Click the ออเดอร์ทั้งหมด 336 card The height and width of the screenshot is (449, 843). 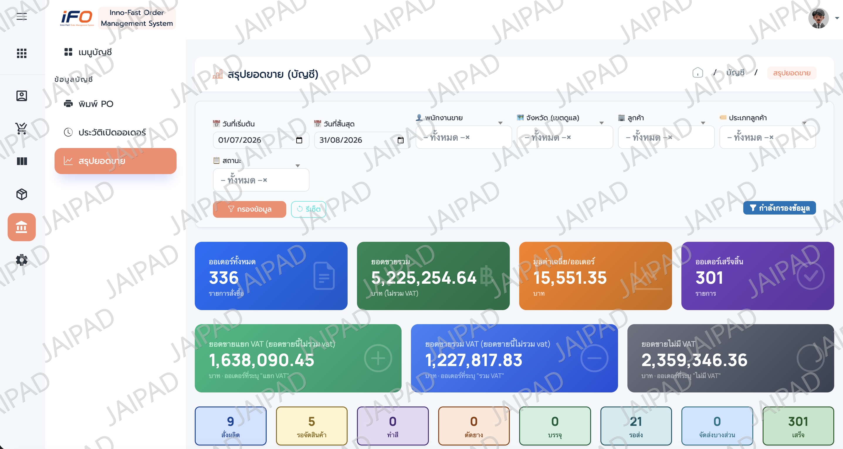(x=271, y=276)
